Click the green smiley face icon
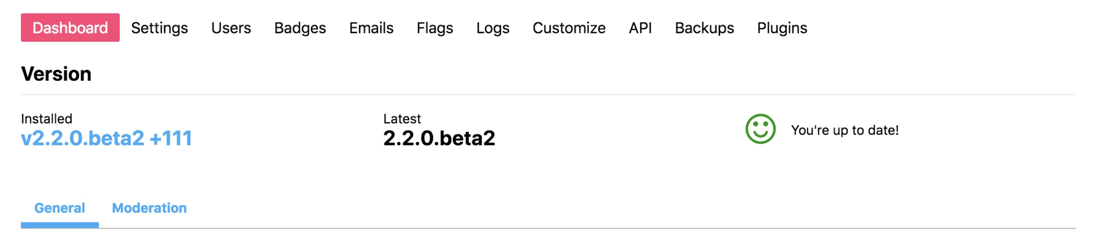Screen dimensions: 1098x244 [x=760, y=129]
